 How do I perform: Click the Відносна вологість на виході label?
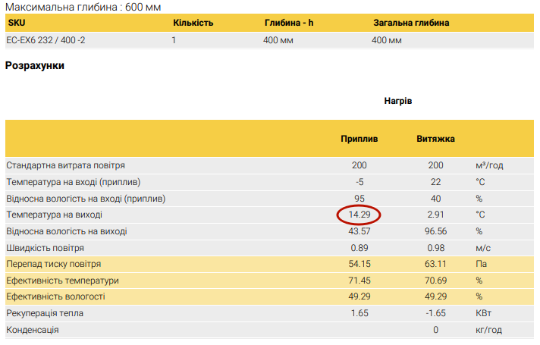(67, 231)
